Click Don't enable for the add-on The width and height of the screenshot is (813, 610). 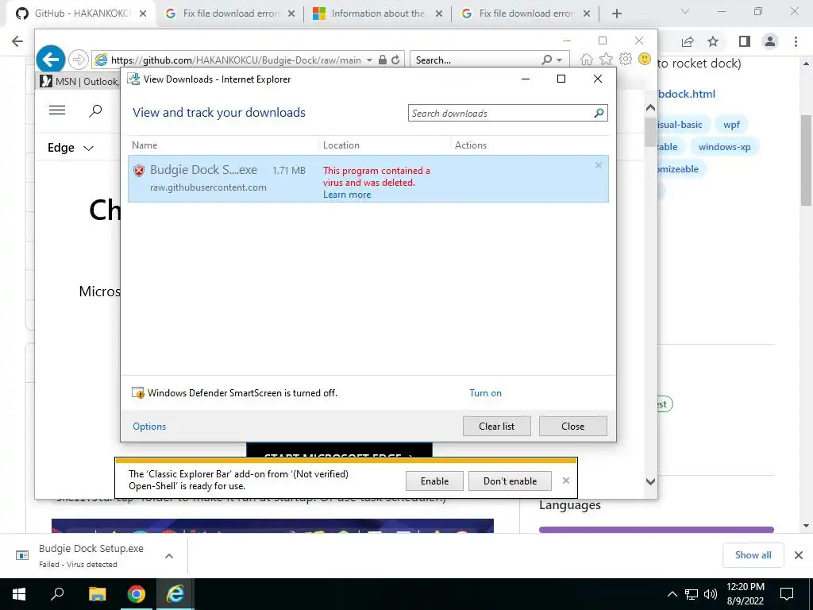click(511, 481)
